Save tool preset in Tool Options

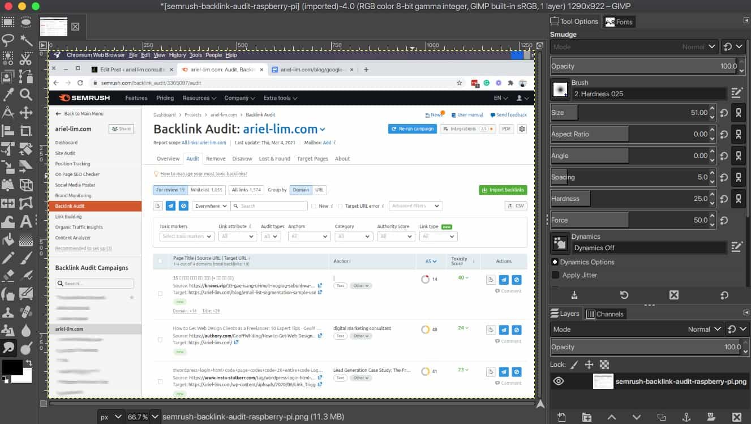coord(574,295)
